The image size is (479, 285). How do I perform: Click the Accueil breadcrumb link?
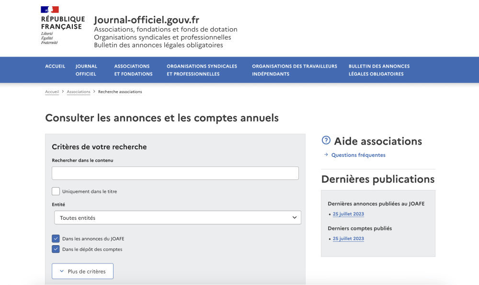pos(51,91)
